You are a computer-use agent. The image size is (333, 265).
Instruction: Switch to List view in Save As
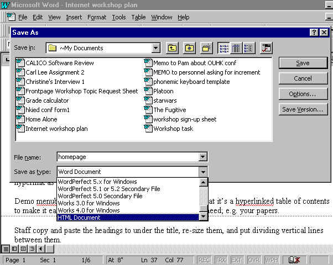[x=224, y=48]
